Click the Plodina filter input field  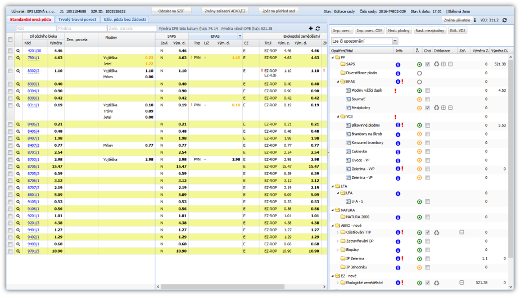pyautogui.click(x=82, y=29)
